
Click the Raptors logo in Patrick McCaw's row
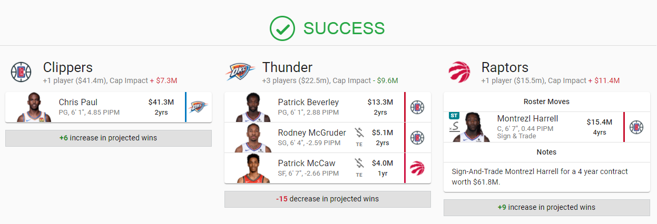point(417,168)
